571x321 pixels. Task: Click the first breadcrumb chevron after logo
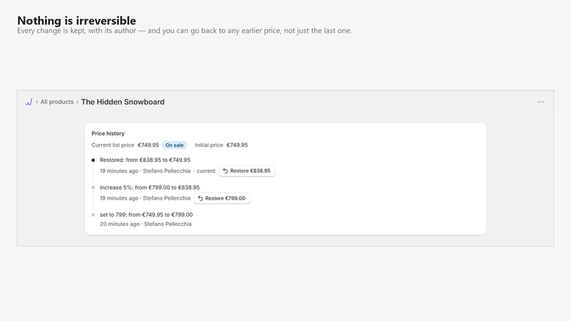pos(37,102)
